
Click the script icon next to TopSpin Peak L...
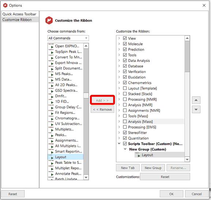51,52
